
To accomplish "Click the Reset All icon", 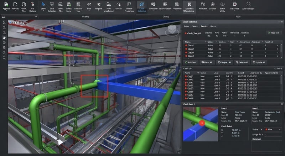I will [24, 4].
